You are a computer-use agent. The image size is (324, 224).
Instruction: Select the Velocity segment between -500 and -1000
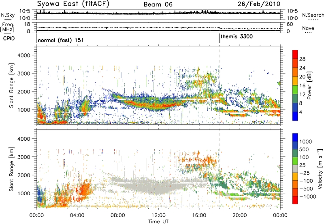295,192
